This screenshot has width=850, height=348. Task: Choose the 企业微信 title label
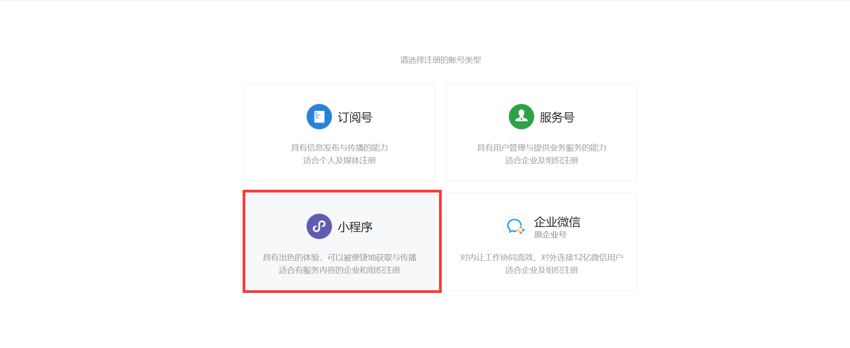(557, 222)
